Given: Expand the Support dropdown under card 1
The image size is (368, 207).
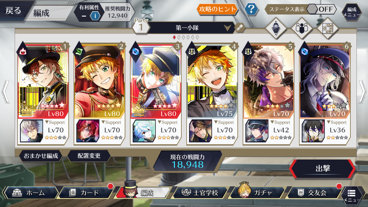Looking at the screenshot, I should tap(55, 122).
